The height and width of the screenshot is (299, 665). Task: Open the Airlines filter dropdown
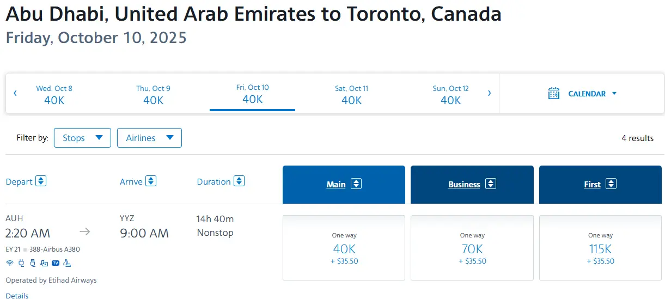149,138
